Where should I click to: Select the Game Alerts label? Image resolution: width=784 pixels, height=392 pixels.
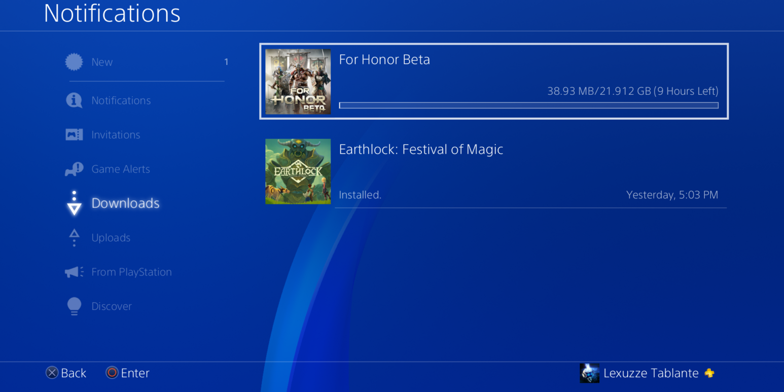click(121, 169)
